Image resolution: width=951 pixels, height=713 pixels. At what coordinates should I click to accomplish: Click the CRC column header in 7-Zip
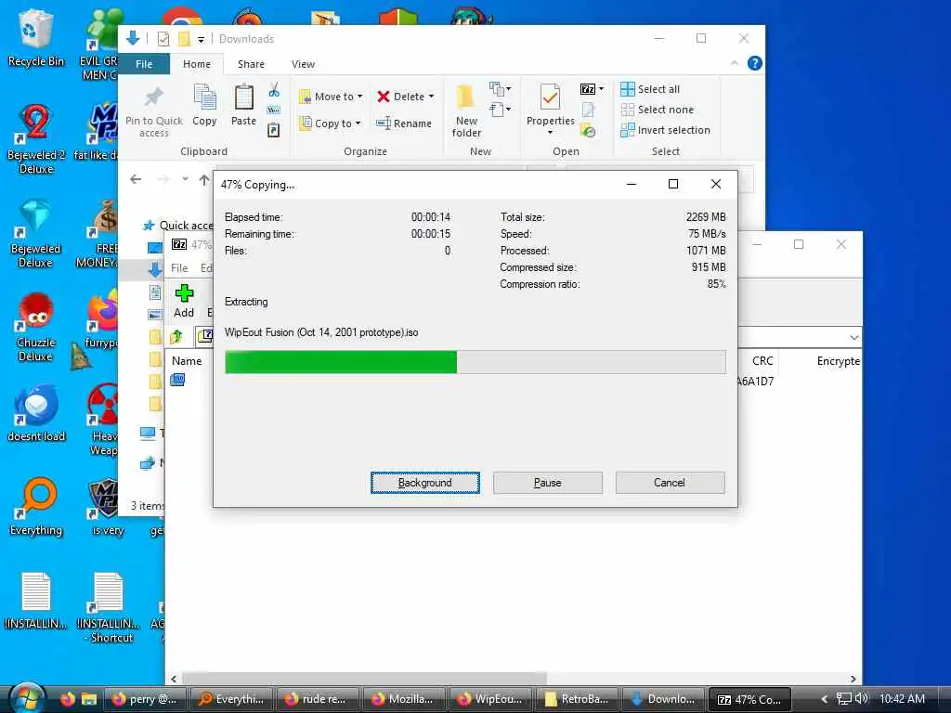[762, 361]
